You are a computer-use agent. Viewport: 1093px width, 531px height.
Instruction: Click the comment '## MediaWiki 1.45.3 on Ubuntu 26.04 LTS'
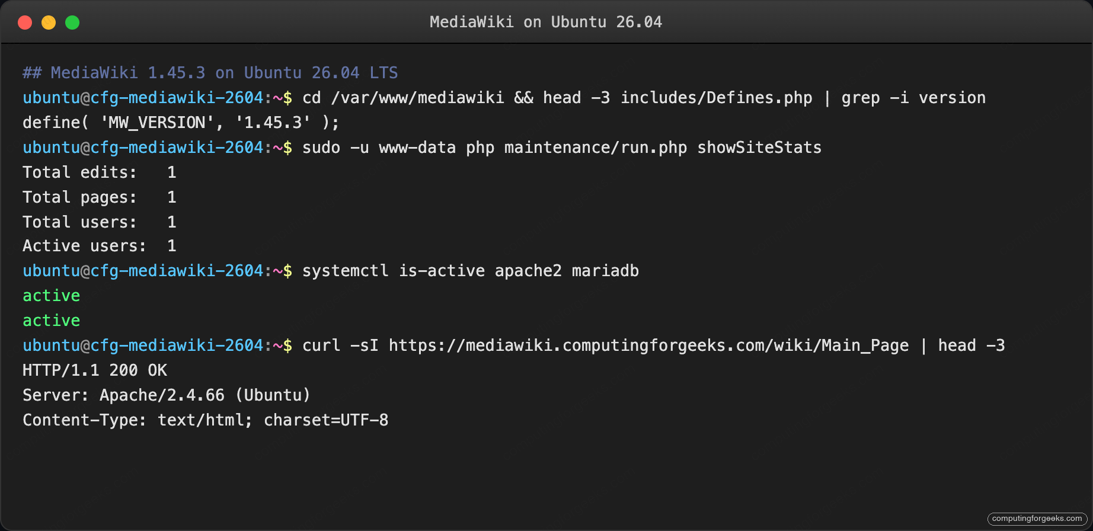(x=210, y=73)
